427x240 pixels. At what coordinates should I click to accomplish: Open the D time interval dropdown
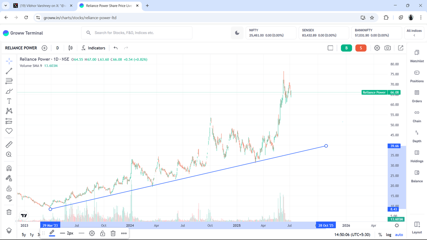click(x=57, y=48)
